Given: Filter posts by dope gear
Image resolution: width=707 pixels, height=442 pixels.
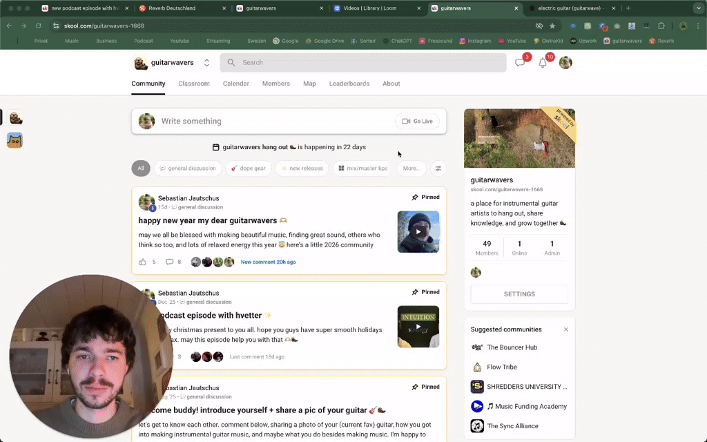Looking at the screenshot, I should coord(249,169).
